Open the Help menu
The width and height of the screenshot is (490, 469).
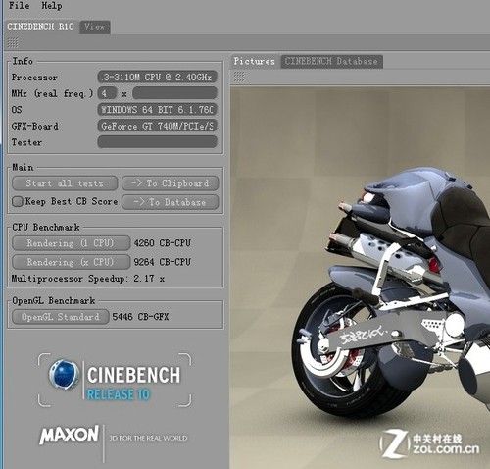[52, 6]
